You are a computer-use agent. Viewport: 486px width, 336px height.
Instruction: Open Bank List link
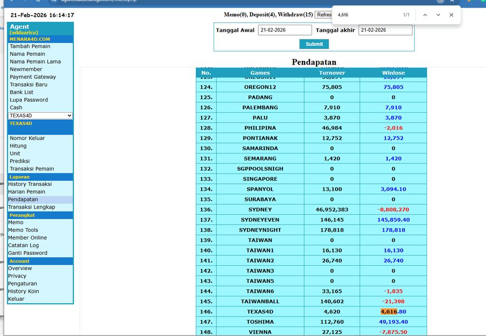[21, 92]
